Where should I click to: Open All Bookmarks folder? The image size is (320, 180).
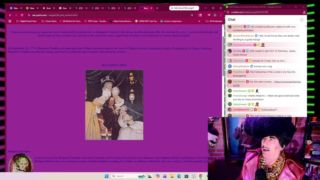(x=214, y=21)
